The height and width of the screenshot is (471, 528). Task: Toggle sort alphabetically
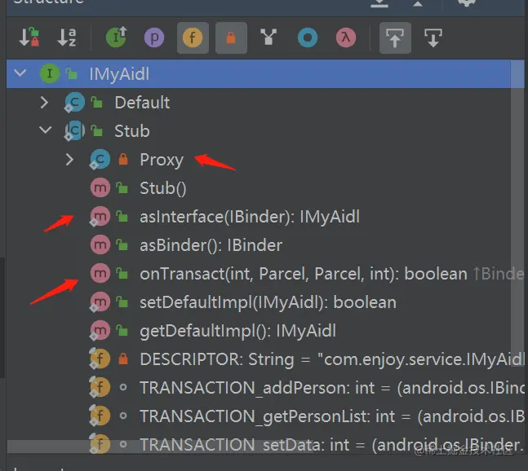click(67, 37)
